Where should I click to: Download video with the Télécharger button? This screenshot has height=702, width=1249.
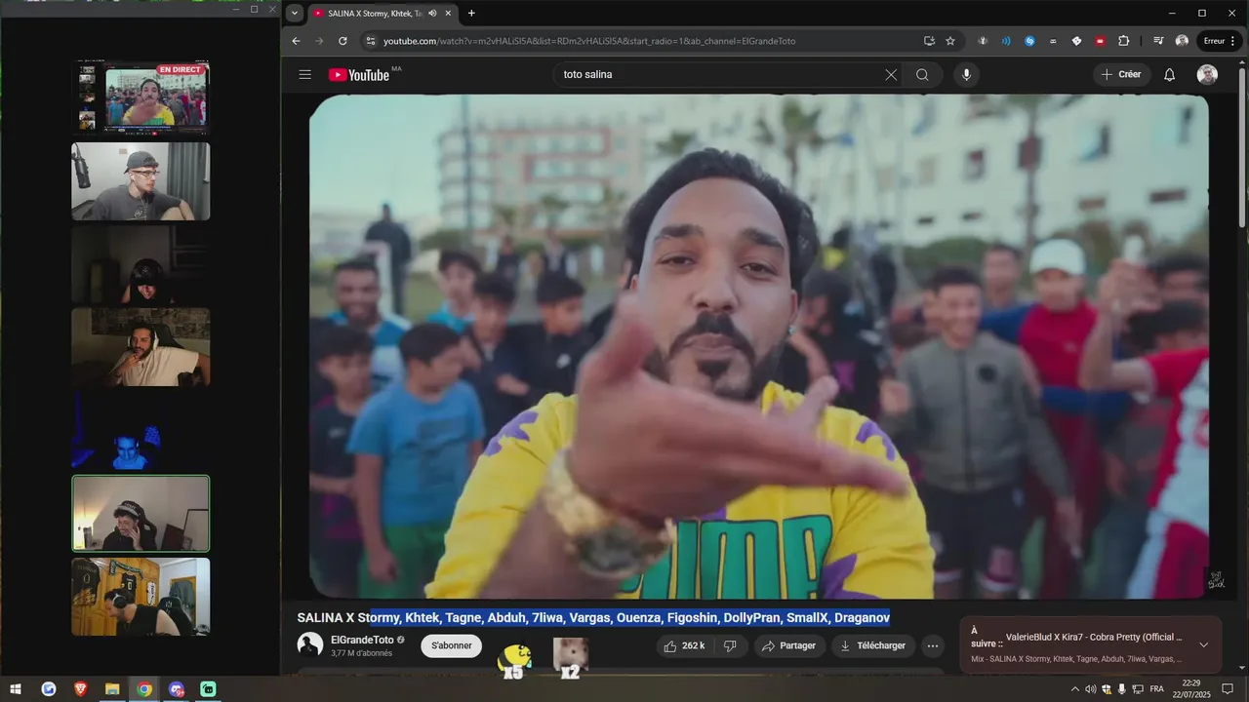tap(873, 645)
